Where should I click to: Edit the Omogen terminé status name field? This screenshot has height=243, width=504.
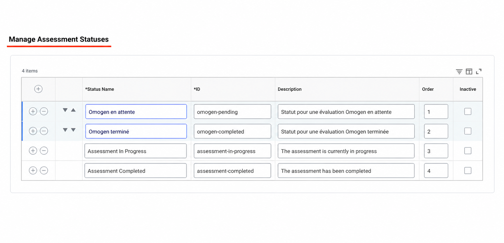(x=136, y=131)
